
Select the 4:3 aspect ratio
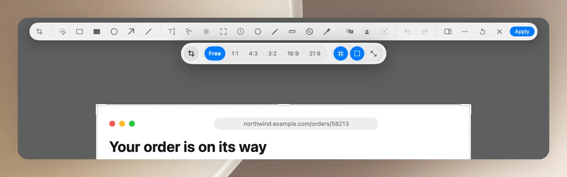pyautogui.click(x=253, y=53)
